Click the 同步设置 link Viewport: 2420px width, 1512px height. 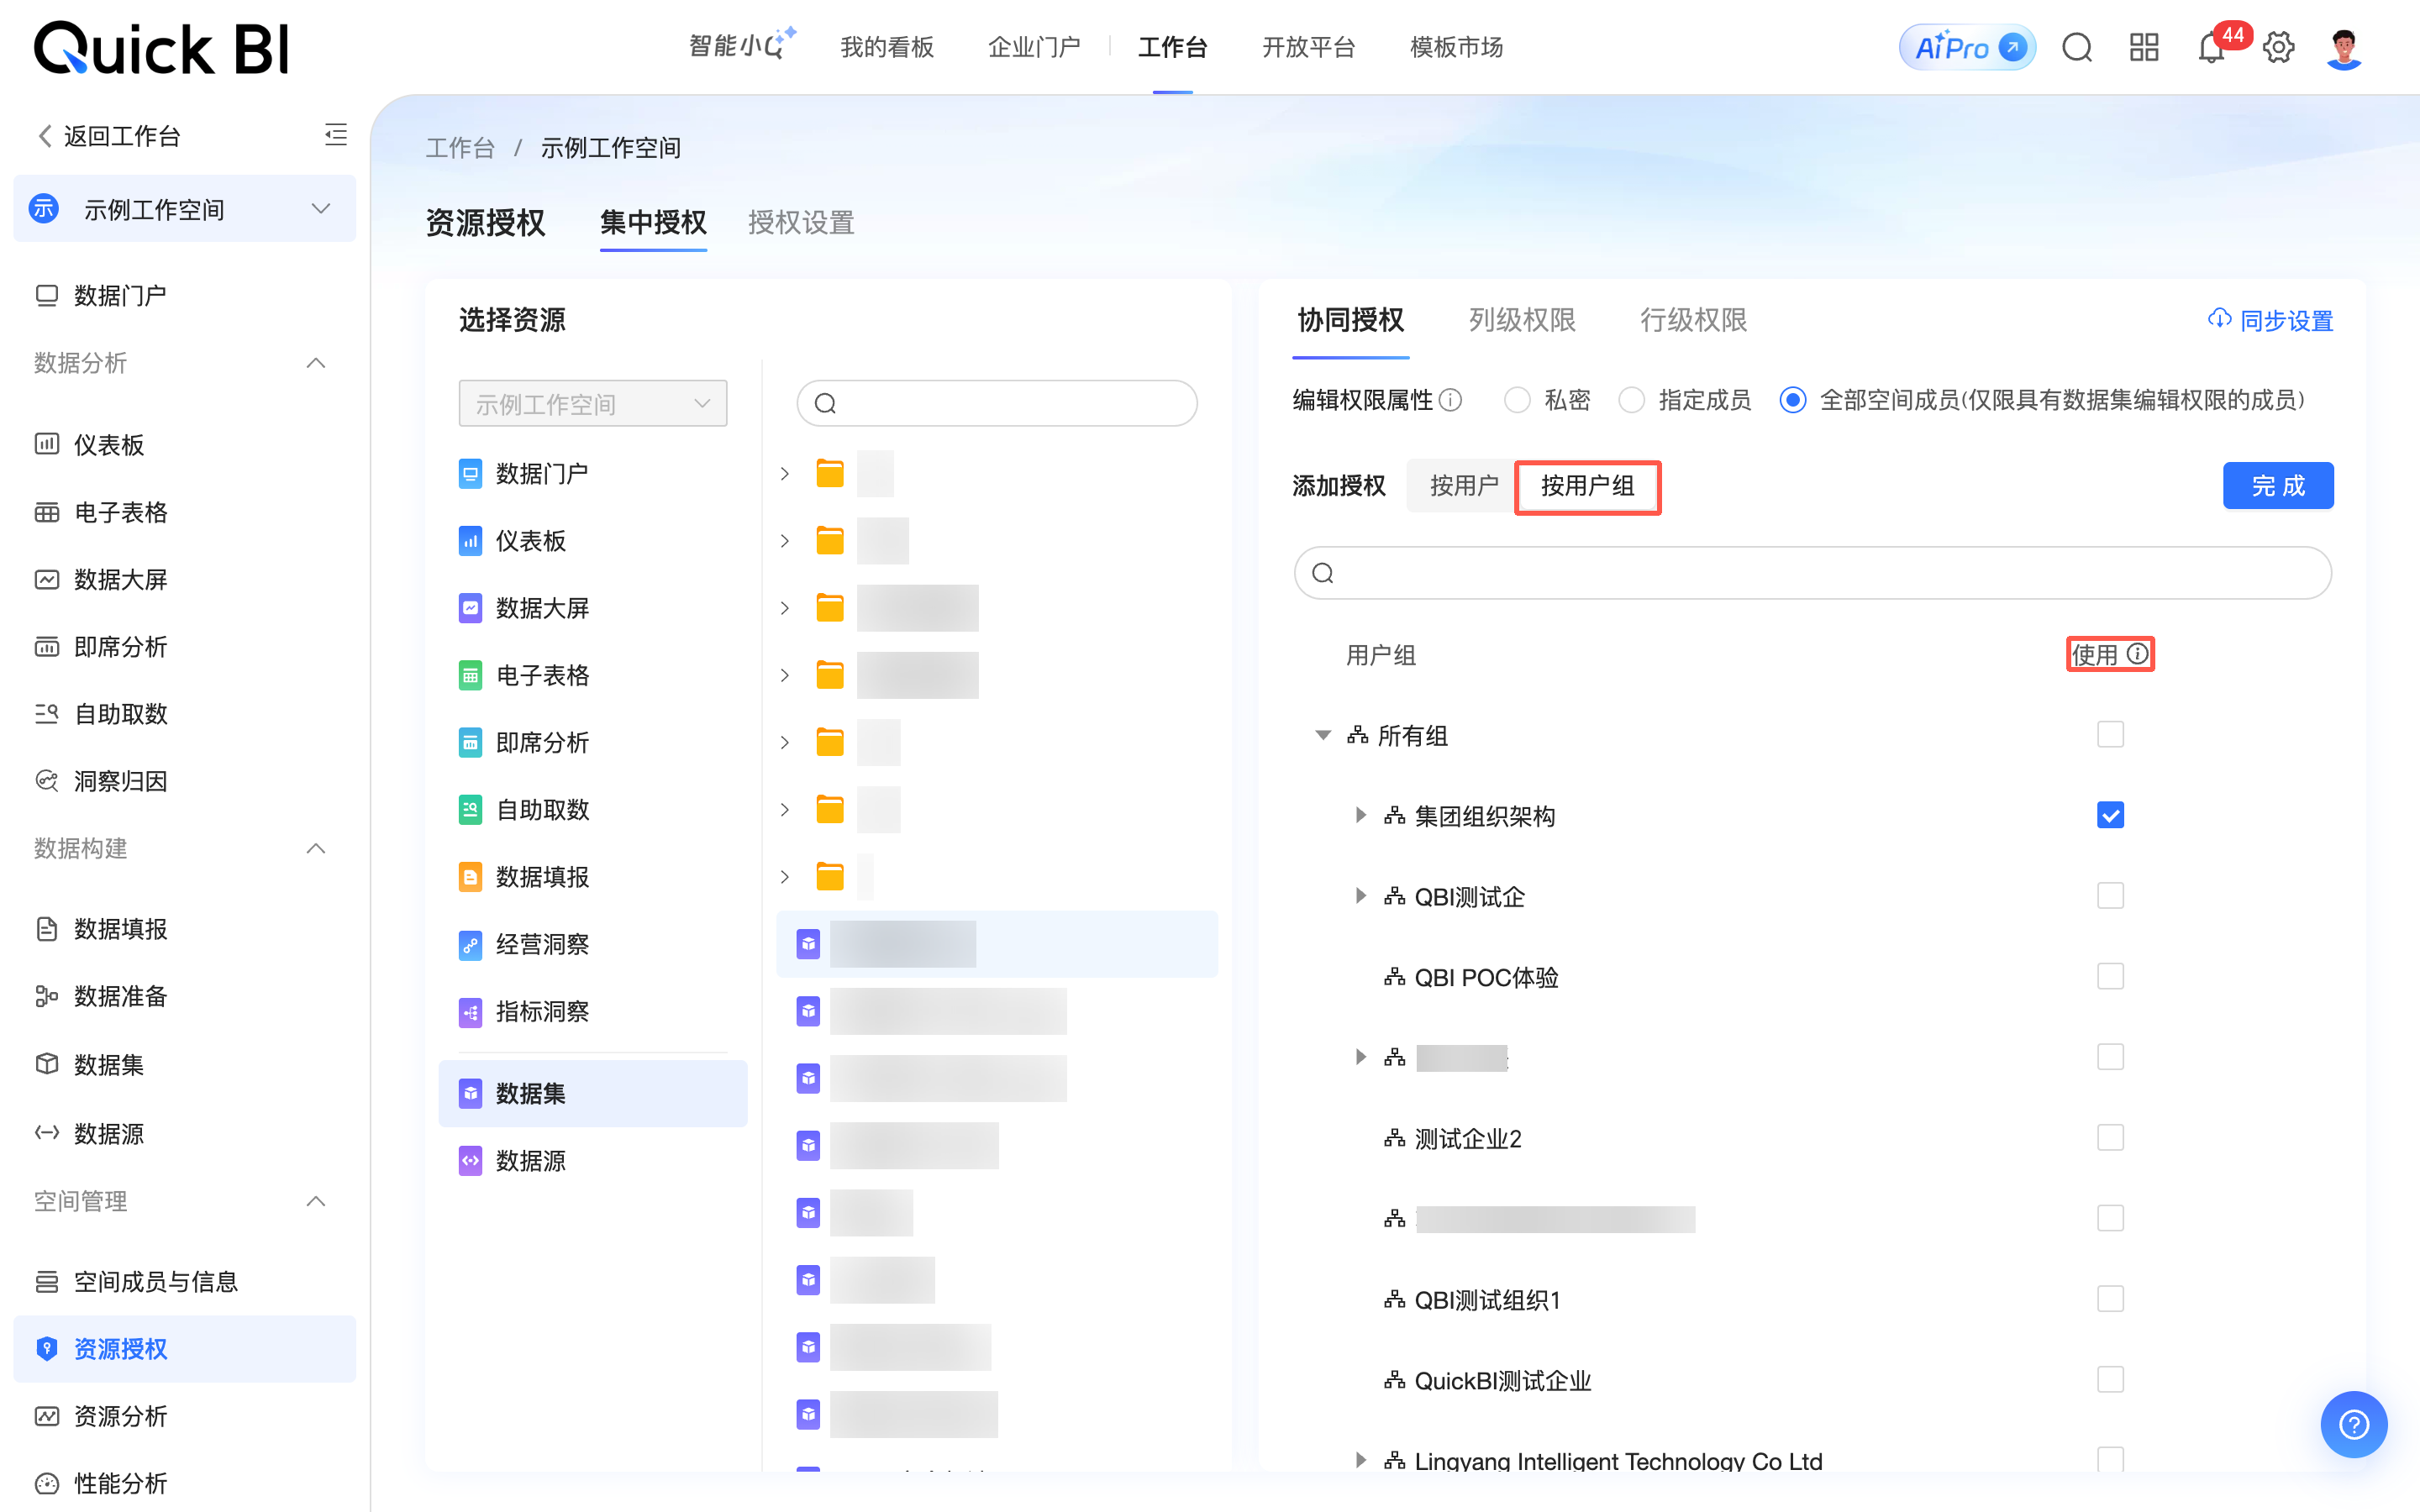point(2270,321)
